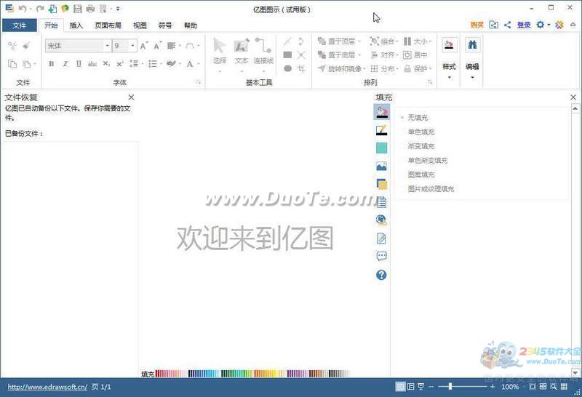The image size is (582, 397).
Task: Switch to the 视图 ribbon tab
Action: [x=140, y=25]
